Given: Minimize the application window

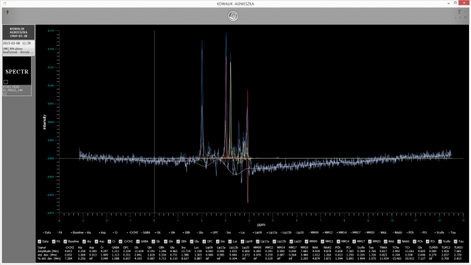Looking at the screenshot, I should pyautogui.click(x=449, y=3).
